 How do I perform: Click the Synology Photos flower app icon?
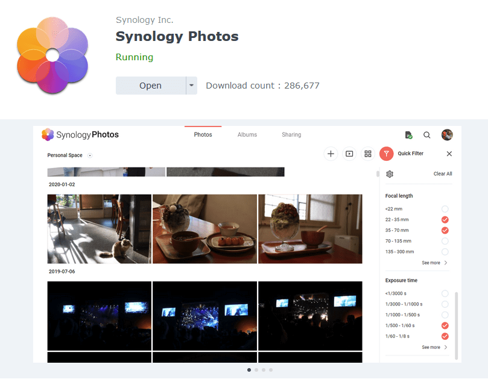52,55
